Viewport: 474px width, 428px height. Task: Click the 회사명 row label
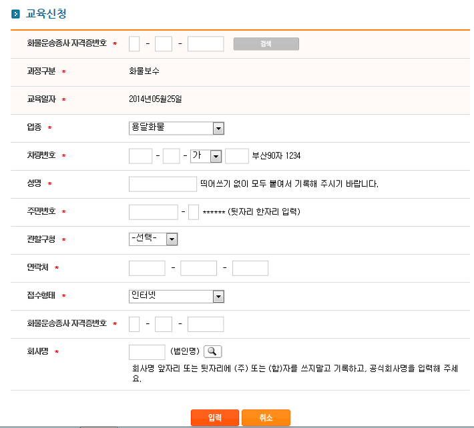[x=38, y=351]
